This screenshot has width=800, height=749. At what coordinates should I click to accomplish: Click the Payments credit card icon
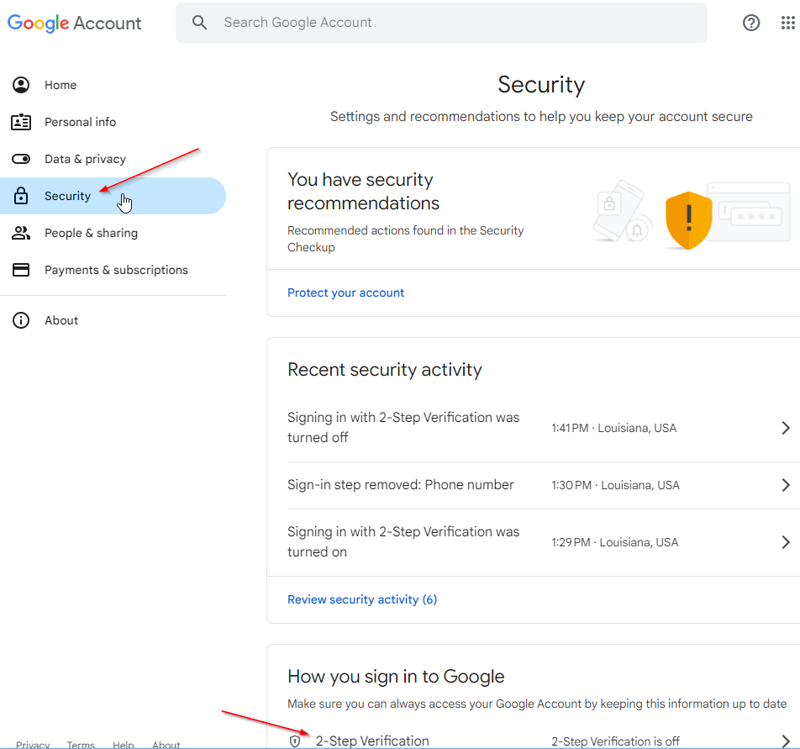click(21, 270)
